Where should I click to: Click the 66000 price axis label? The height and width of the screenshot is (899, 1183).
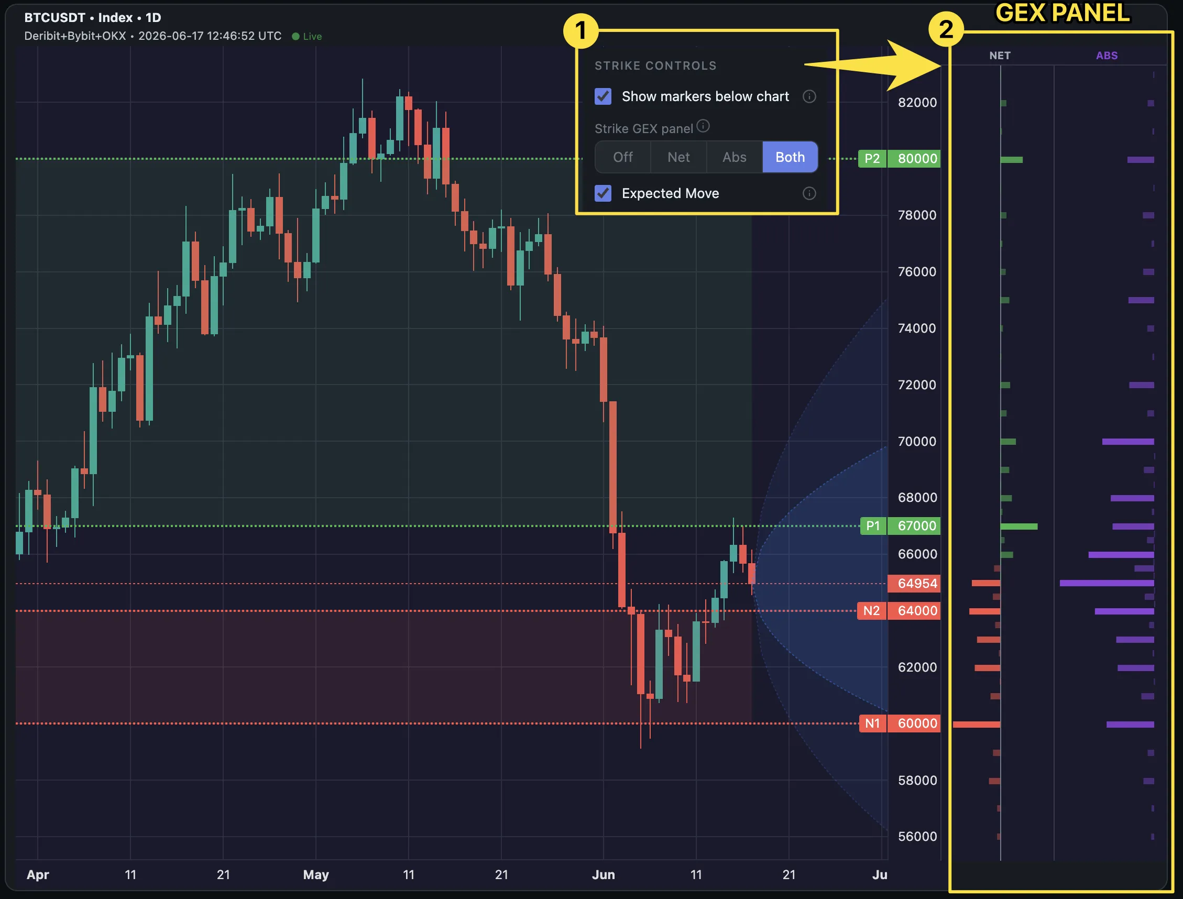tap(917, 554)
